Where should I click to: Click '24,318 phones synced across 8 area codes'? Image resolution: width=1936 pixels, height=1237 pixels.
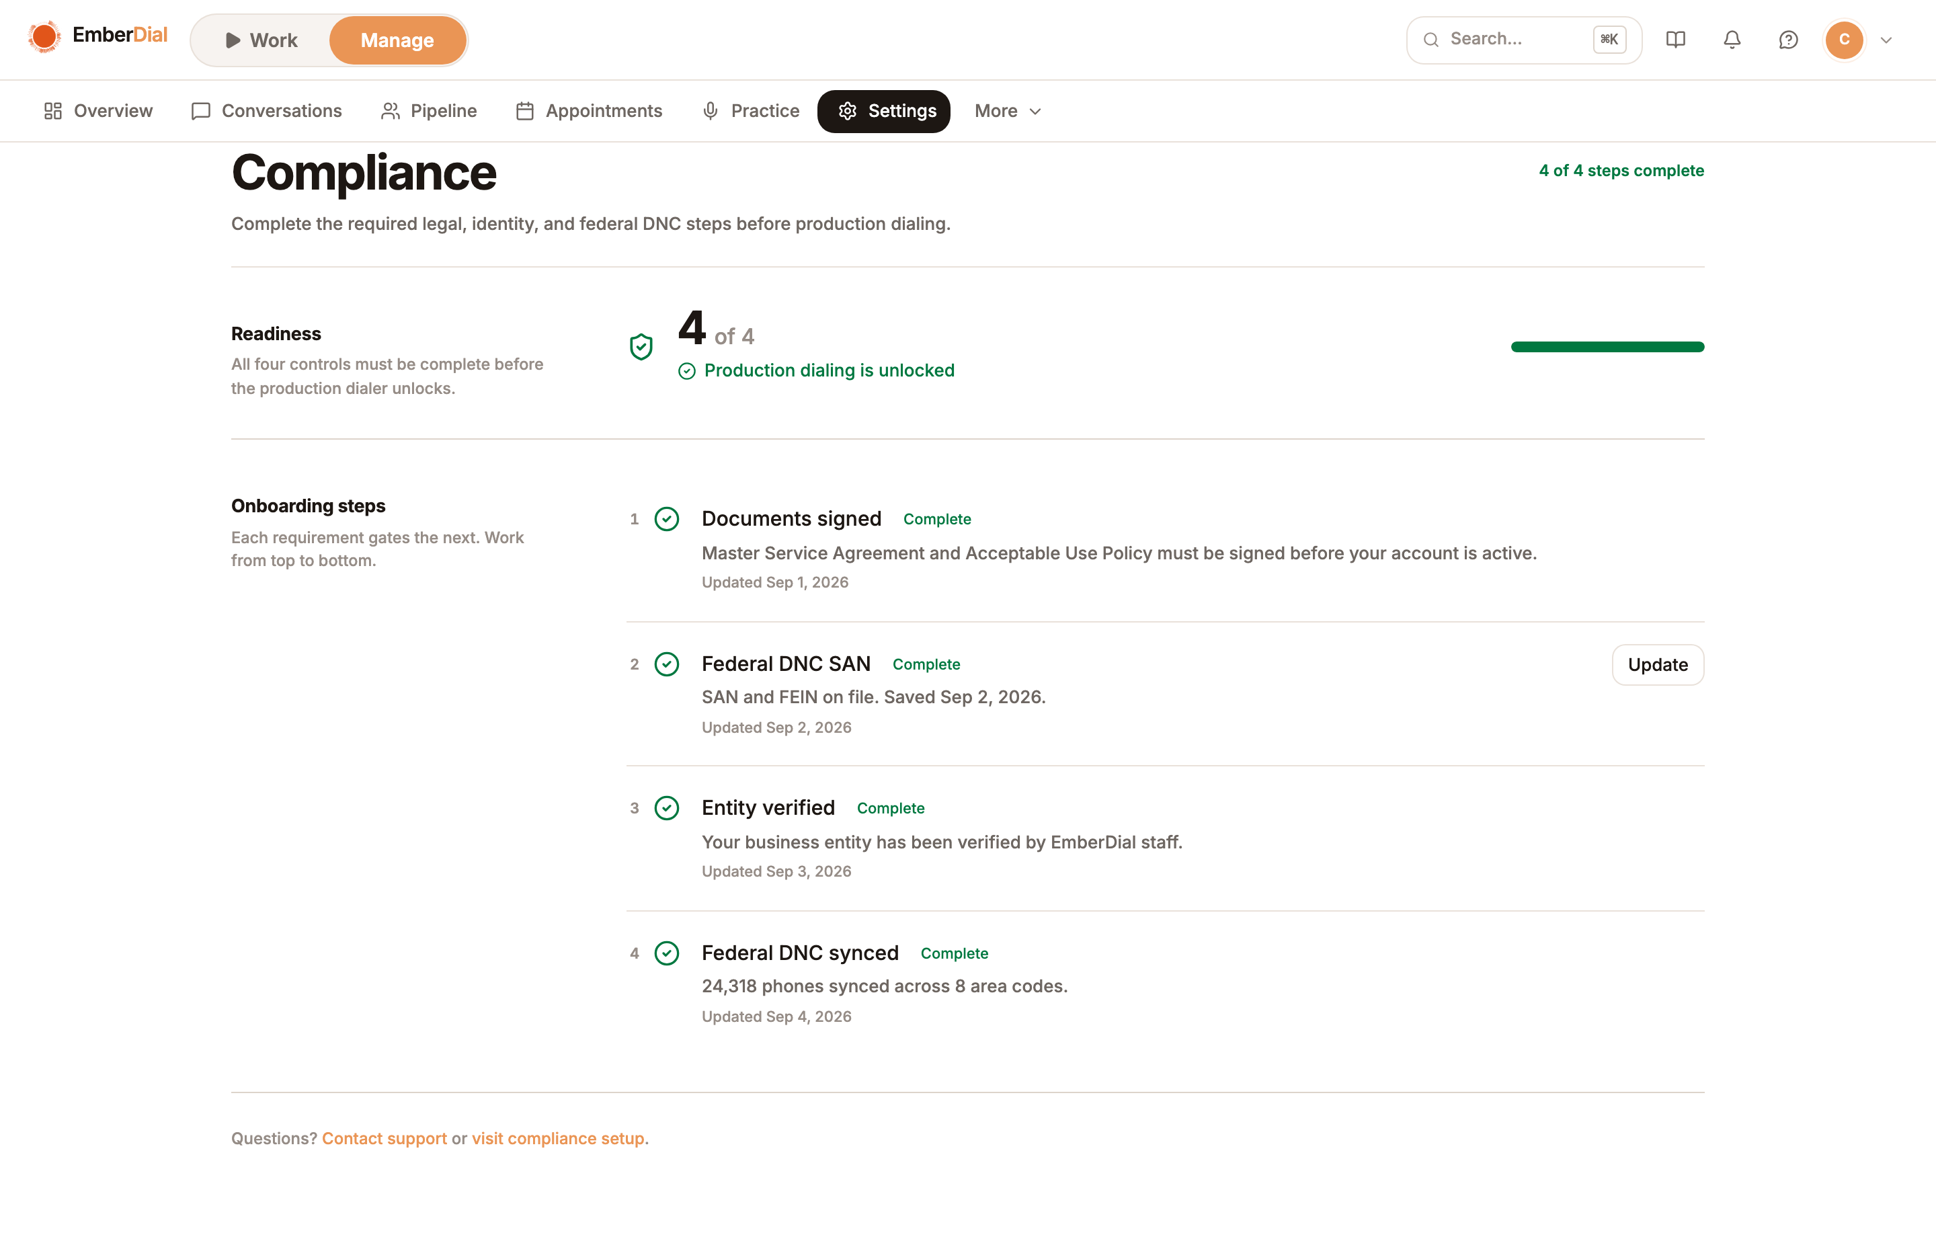coord(885,986)
